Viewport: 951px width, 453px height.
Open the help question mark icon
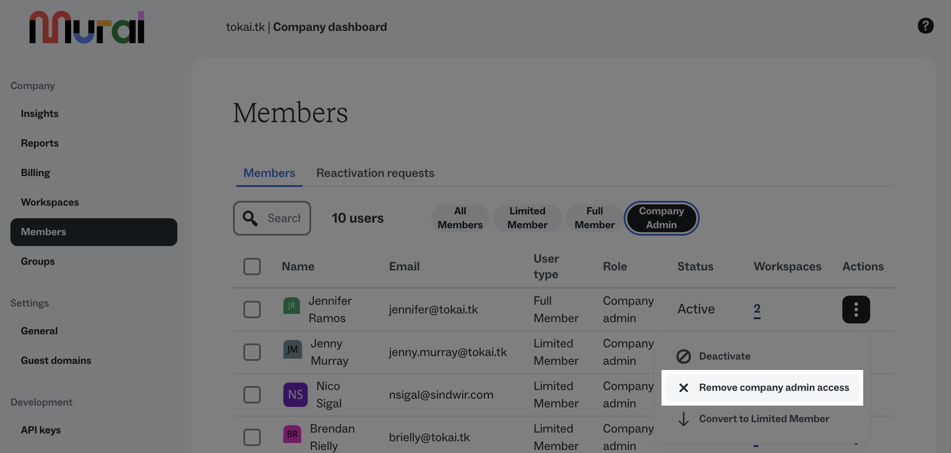click(925, 26)
